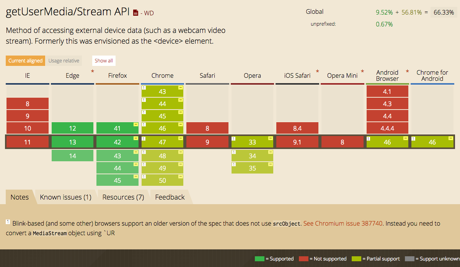This screenshot has height=267, width=460.
Task: Click prefix flag on Opera 34
Action: [271, 152]
